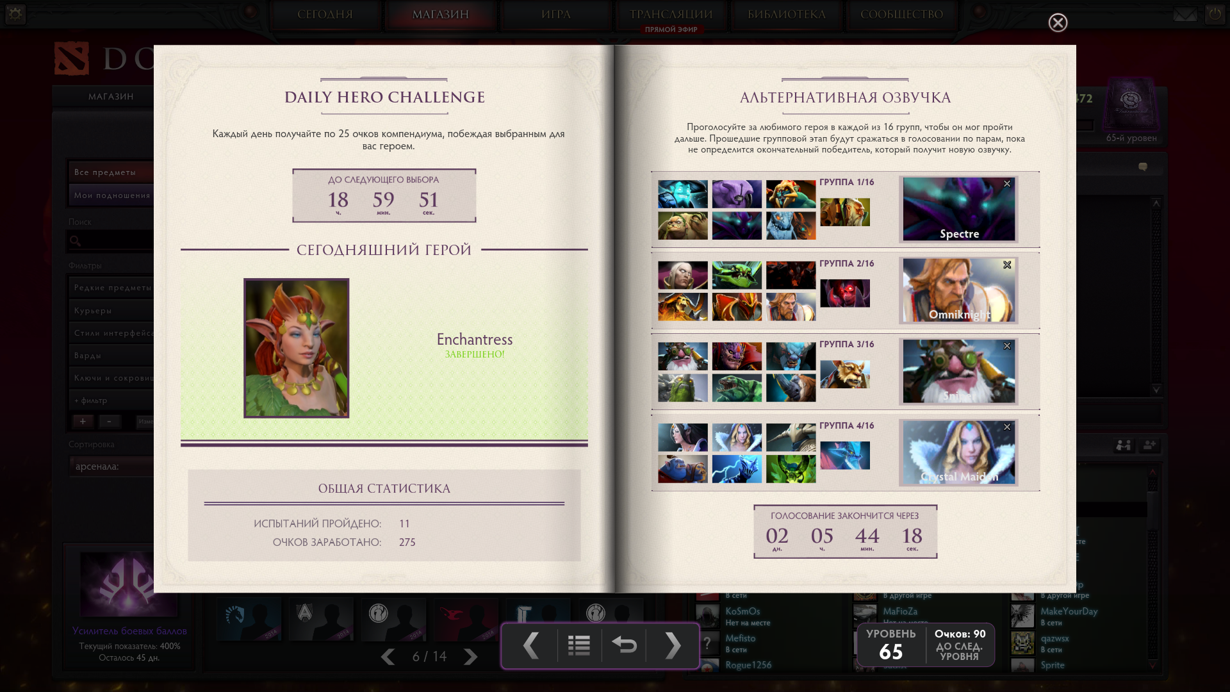Pick Spirit Breaker in group 3
Screen dimensions: 1230x692
pos(791,356)
